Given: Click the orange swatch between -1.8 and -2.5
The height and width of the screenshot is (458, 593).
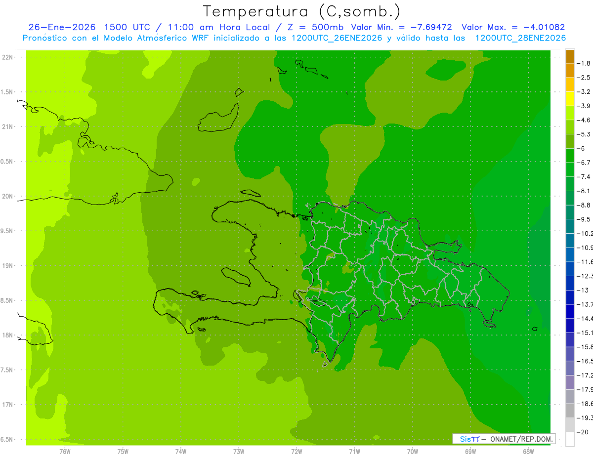Looking at the screenshot, I should tap(570, 71).
